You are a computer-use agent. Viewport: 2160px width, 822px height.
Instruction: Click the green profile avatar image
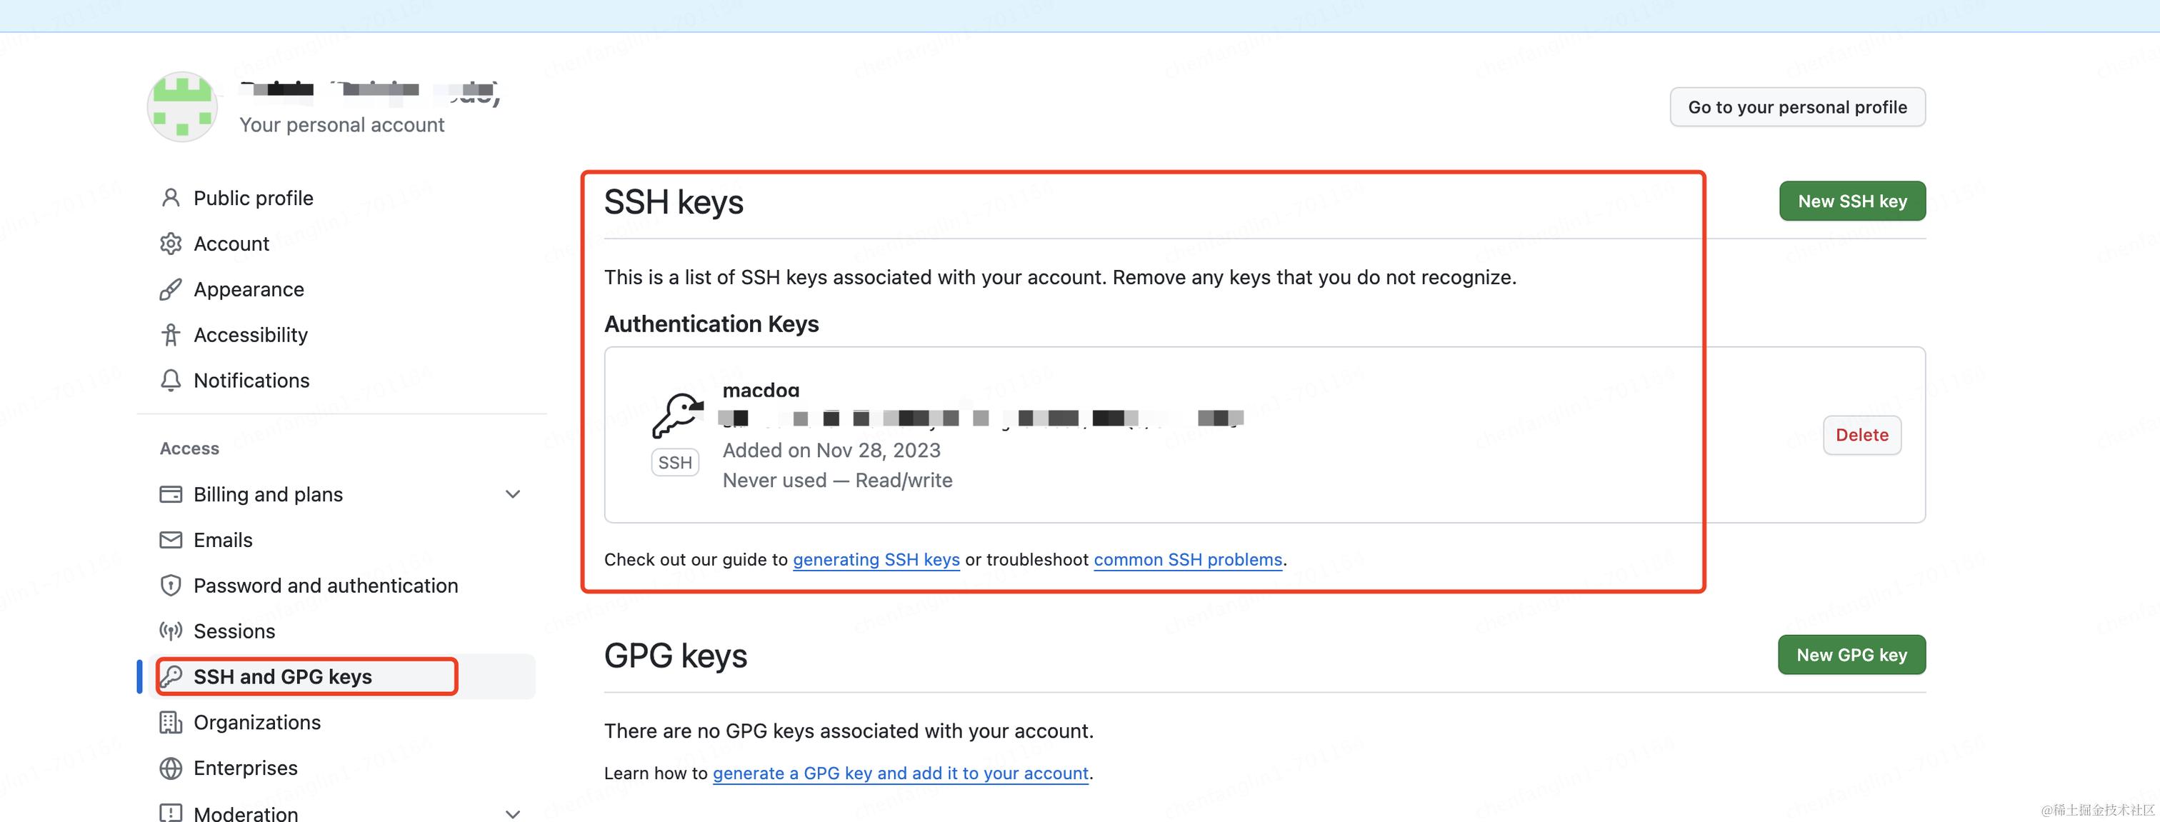point(182,106)
